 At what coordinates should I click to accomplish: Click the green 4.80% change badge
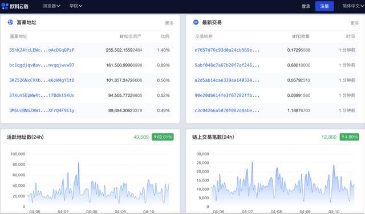[x=350, y=137]
